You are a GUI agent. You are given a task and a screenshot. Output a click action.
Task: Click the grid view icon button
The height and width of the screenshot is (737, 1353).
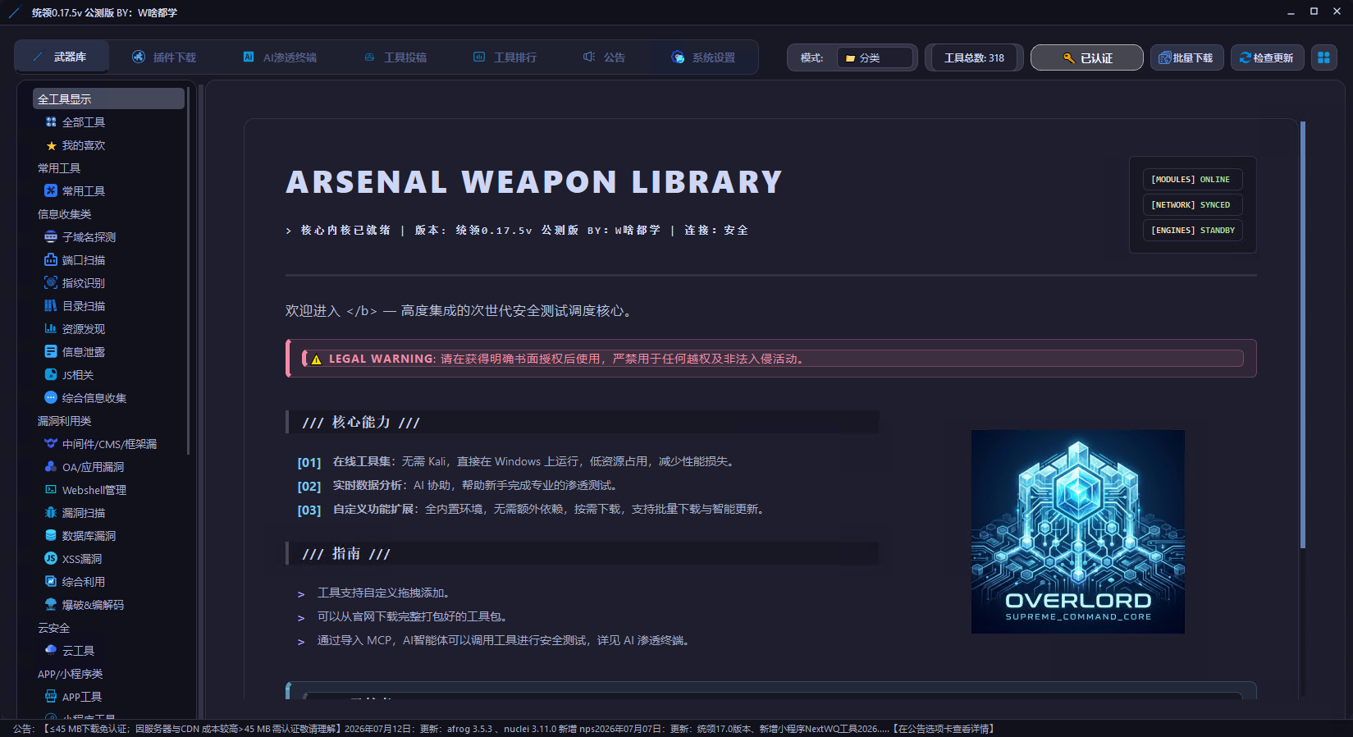[x=1323, y=57]
